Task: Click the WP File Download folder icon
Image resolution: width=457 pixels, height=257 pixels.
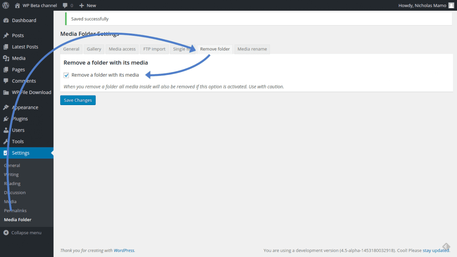Action: 6,93
